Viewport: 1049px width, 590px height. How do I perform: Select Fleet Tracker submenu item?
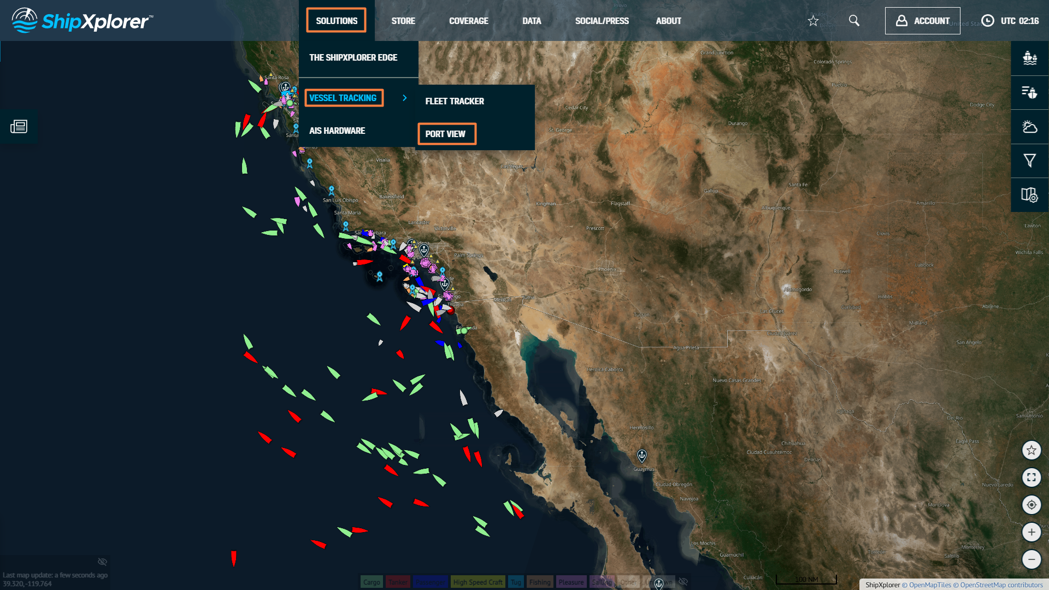pos(455,101)
